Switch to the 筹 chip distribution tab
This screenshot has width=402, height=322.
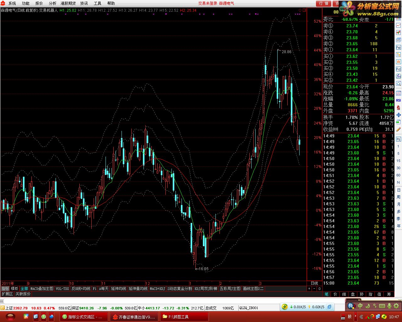tap(389, 294)
